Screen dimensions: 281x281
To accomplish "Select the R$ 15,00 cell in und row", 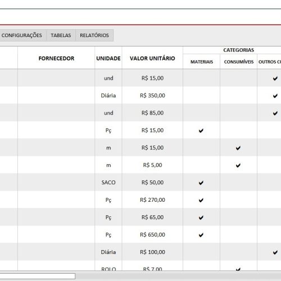I will tap(152, 78).
